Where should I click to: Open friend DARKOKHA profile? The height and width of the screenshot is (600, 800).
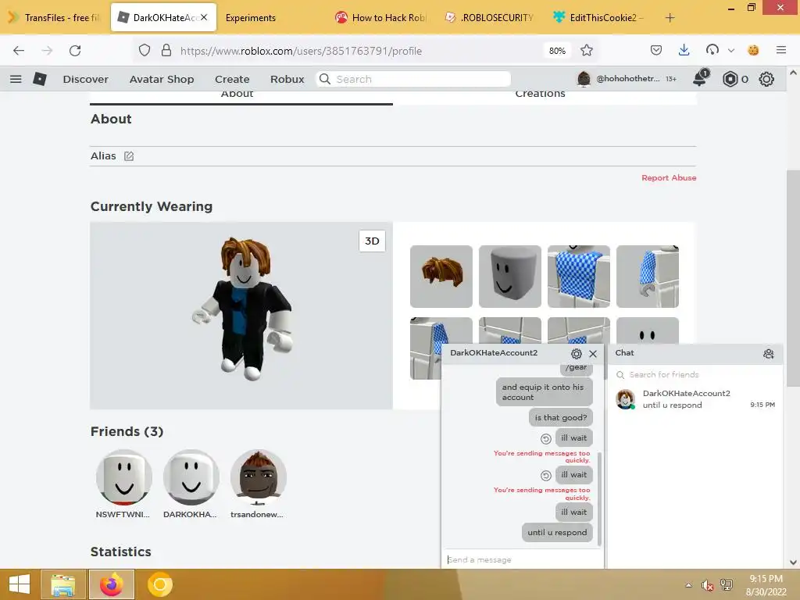pyautogui.click(x=191, y=484)
